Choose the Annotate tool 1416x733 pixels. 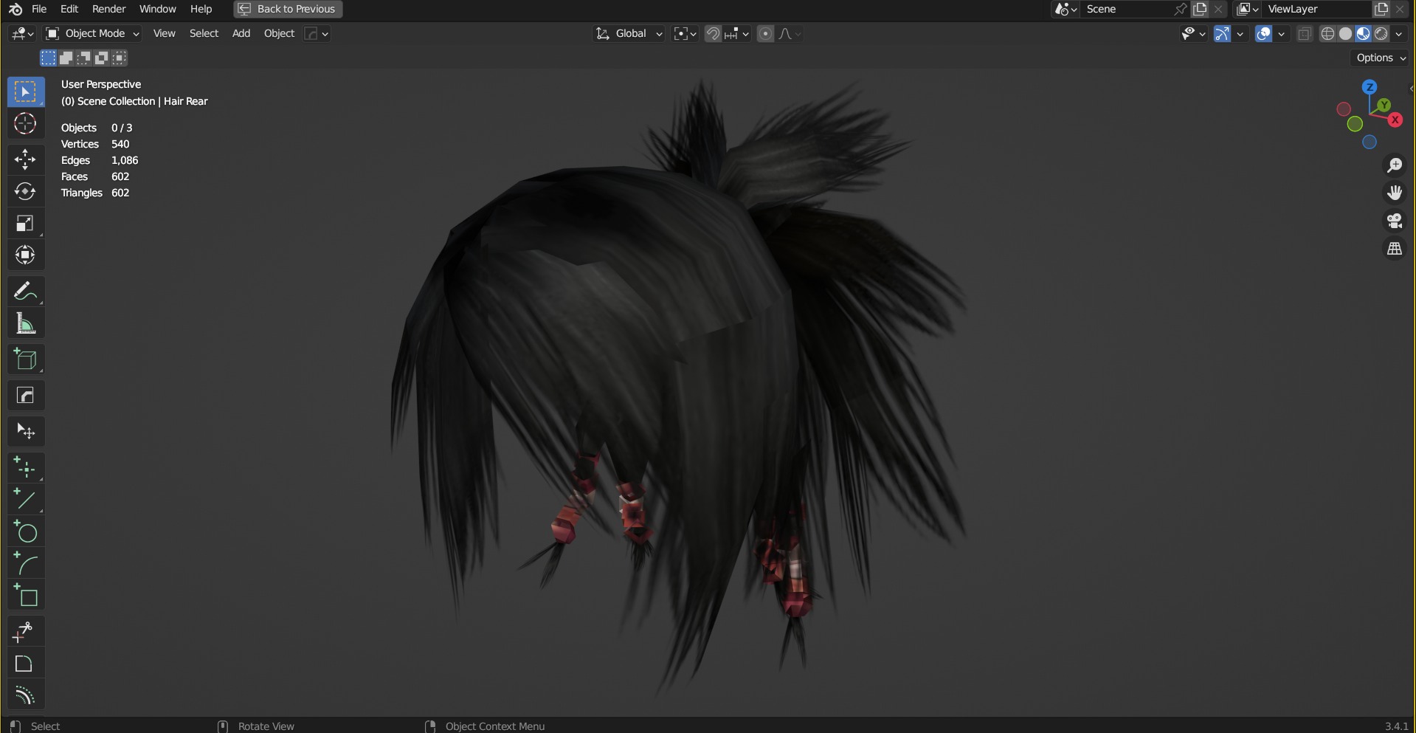click(x=26, y=291)
